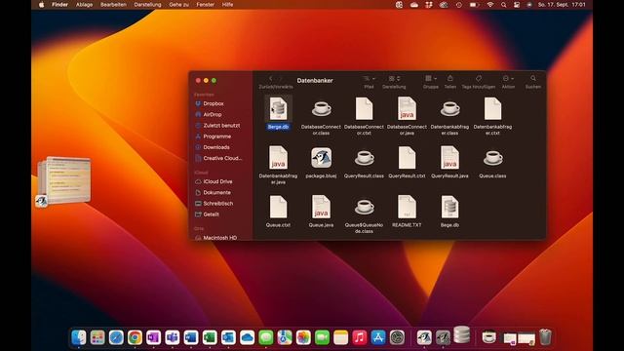This screenshot has width=624, height=351.
Task: Open the Hilfe menu
Action: 227,5
